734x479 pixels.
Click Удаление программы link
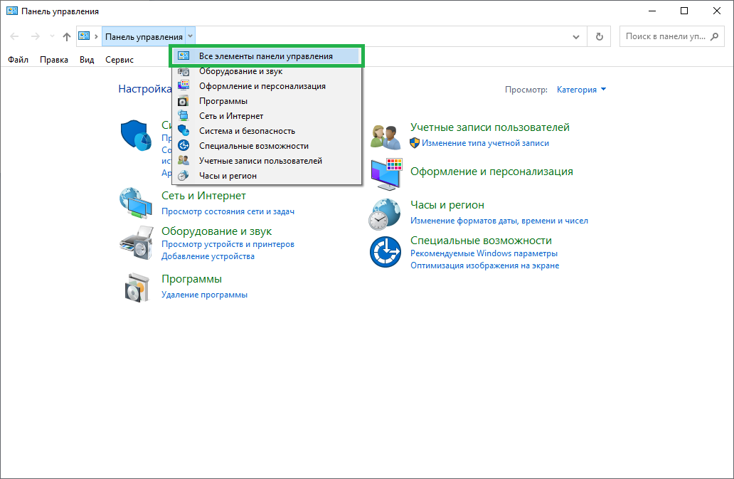(205, 295)
